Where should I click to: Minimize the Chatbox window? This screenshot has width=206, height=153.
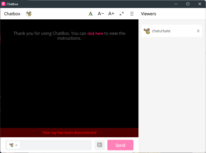(x=176, y=4)
